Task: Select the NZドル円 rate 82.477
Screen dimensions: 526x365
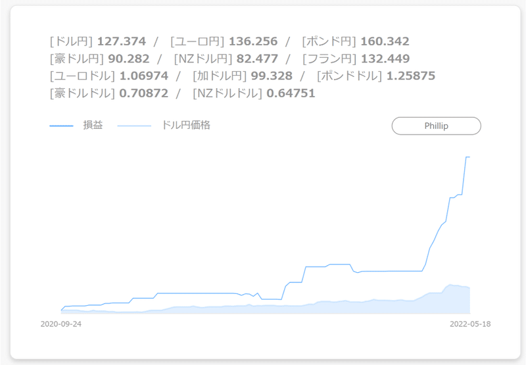Action: tap(257, 59)
